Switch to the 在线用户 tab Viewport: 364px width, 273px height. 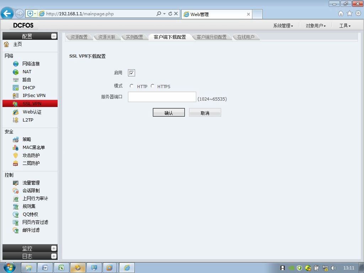tap(246, 37)
